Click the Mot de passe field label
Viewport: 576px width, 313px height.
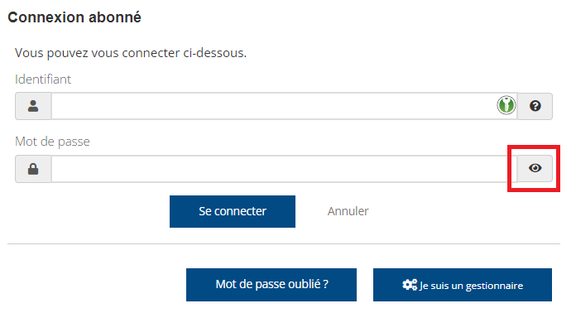(52, 142)
